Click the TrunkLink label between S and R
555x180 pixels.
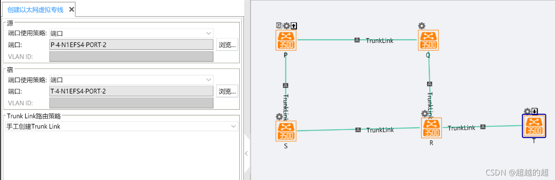coord(380,130)
